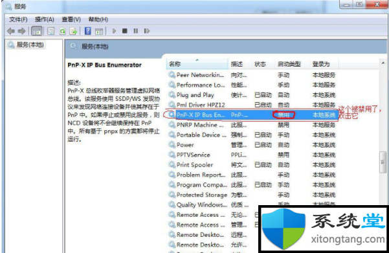Image resolution: width=389 pixels, height=253 pixels.
Task: Click the Export List toolbar icon
Action: pos(73,31)
